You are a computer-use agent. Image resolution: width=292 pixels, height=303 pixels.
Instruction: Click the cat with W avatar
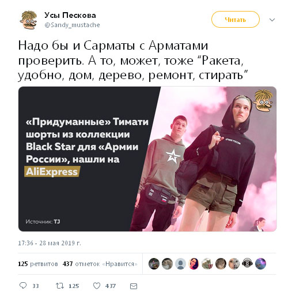207,264
